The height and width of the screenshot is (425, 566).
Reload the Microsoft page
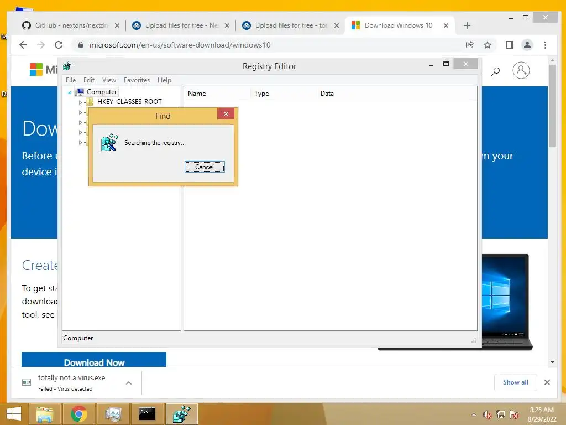click(x=59, y=45)
